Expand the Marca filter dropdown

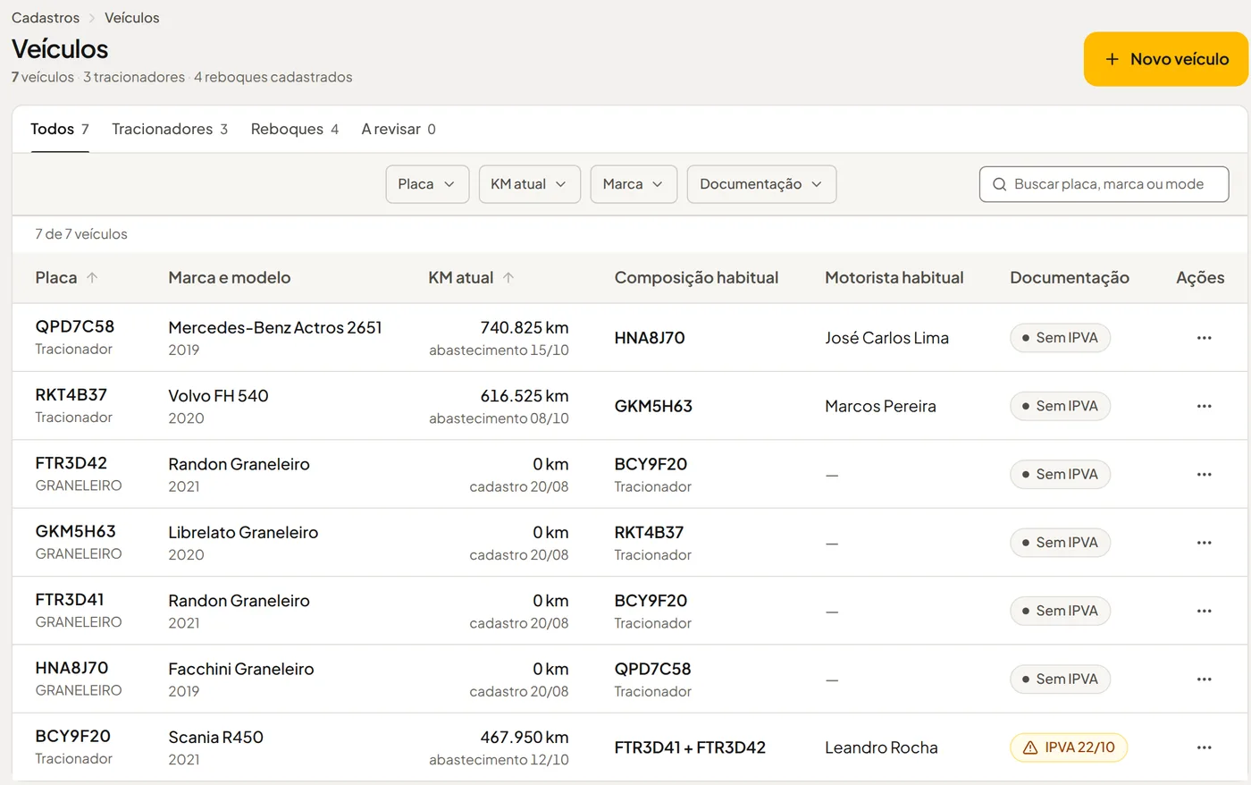tap(634, 184)
